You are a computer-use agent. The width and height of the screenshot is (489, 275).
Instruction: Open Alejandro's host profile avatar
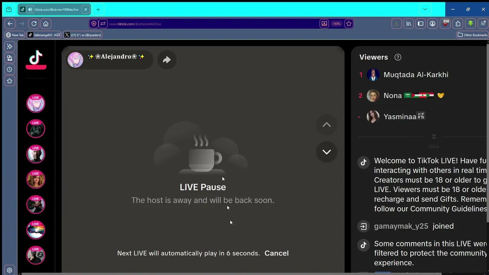tap(75, 60)
